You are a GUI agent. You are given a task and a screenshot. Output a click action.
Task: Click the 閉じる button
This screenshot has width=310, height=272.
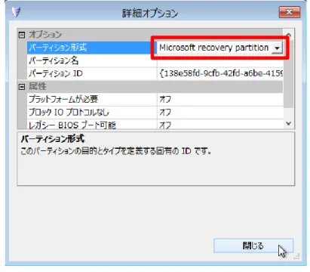coord(253,246)
